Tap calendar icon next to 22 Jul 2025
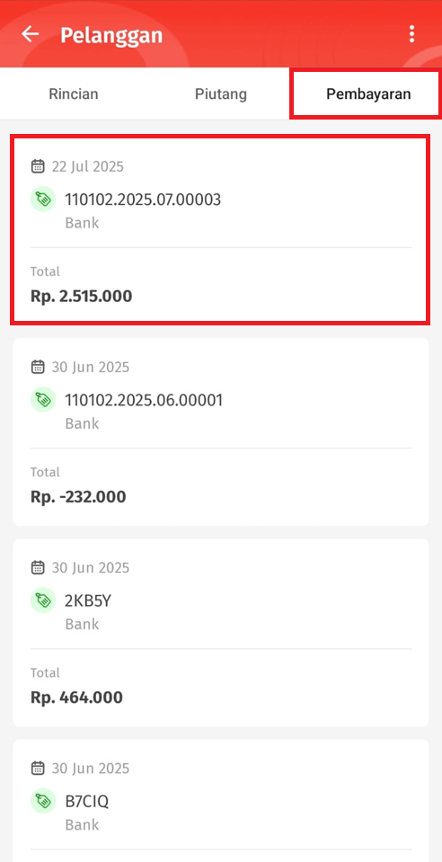 38,166
